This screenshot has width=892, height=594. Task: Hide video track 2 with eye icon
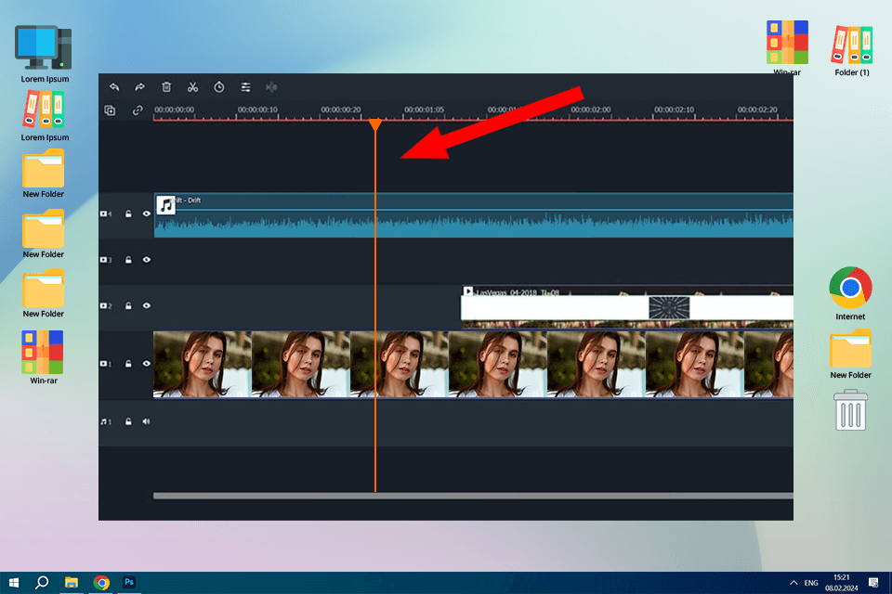coord(146,305)
